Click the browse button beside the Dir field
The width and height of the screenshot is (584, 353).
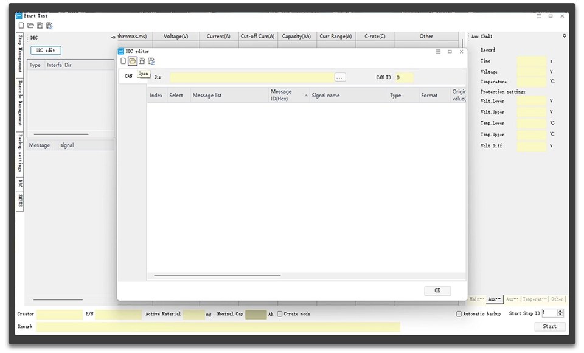339,77
